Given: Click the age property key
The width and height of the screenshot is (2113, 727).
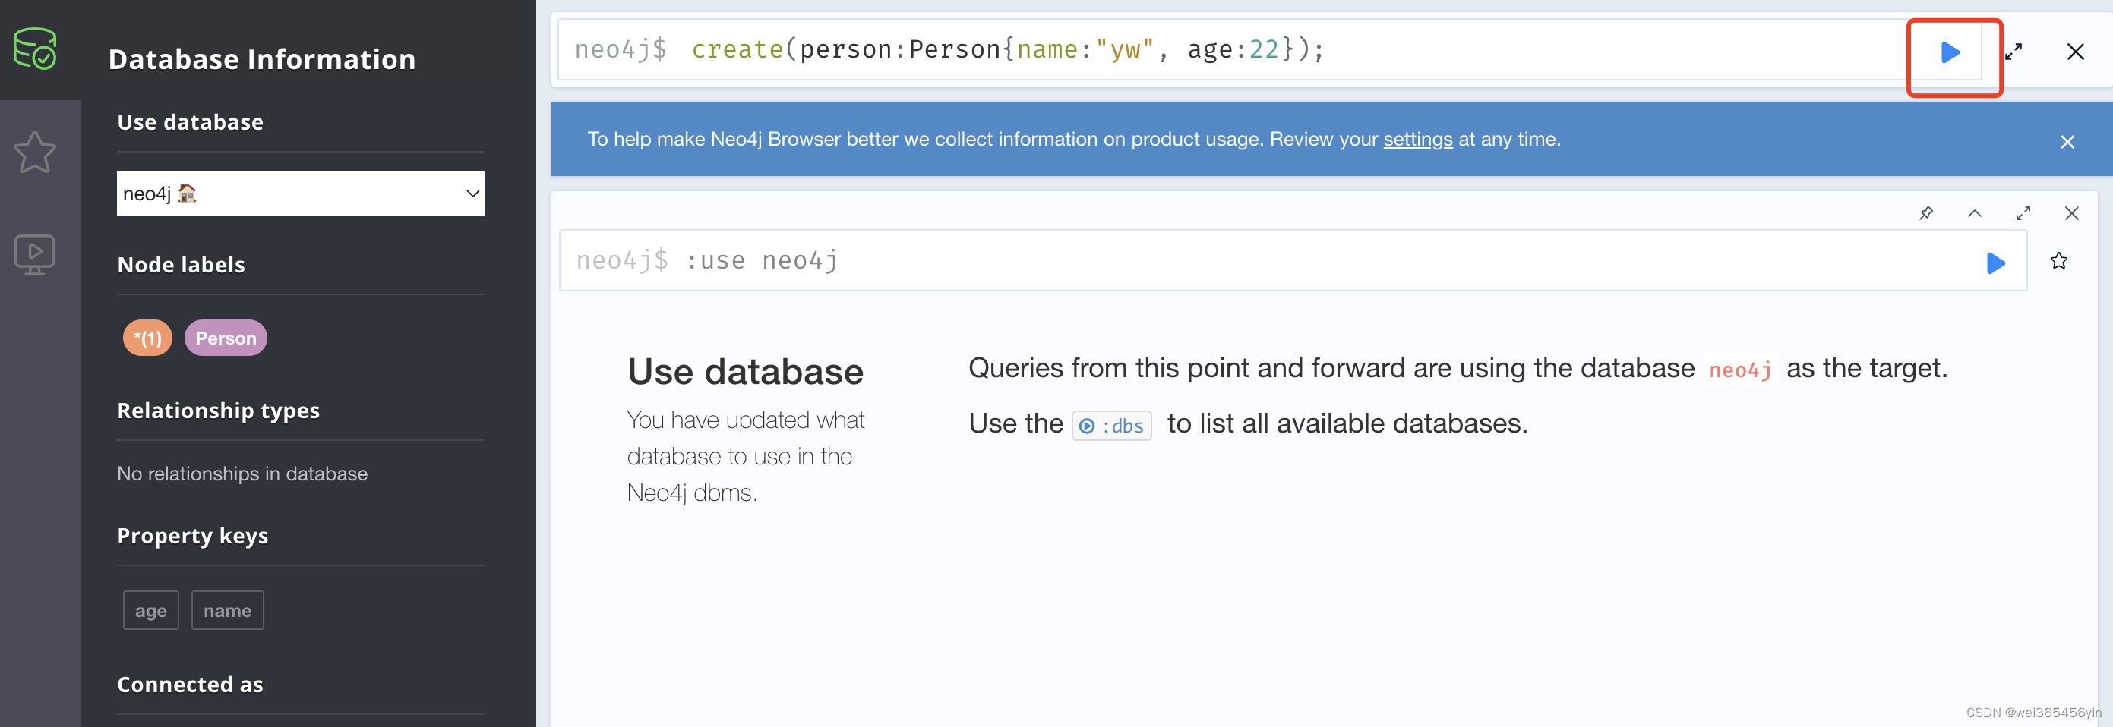Looking at the screenshot, I should [x=151, y=611].
